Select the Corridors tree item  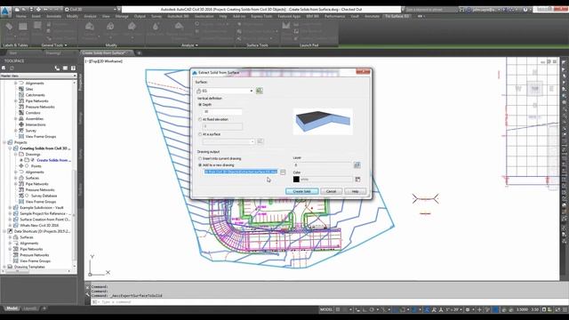pyautogui.click(x=33, y=113)
